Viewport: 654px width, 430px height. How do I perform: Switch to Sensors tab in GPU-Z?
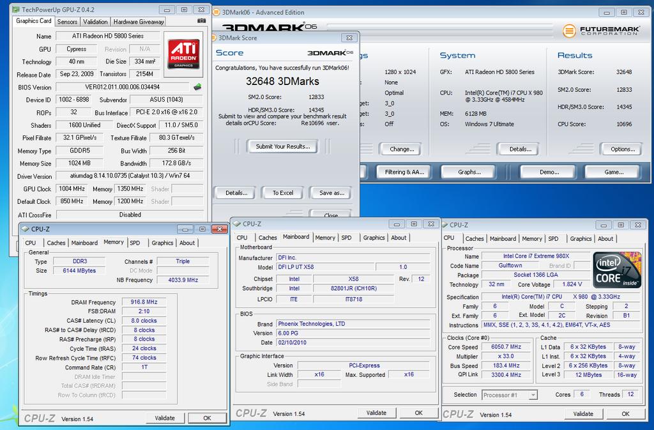(x=67, y=22)
